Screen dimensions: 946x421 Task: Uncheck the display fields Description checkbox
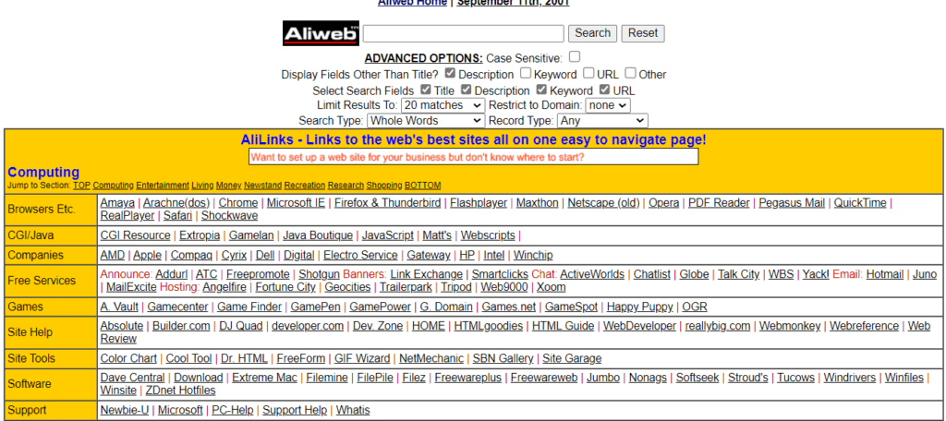coord(450,74)
